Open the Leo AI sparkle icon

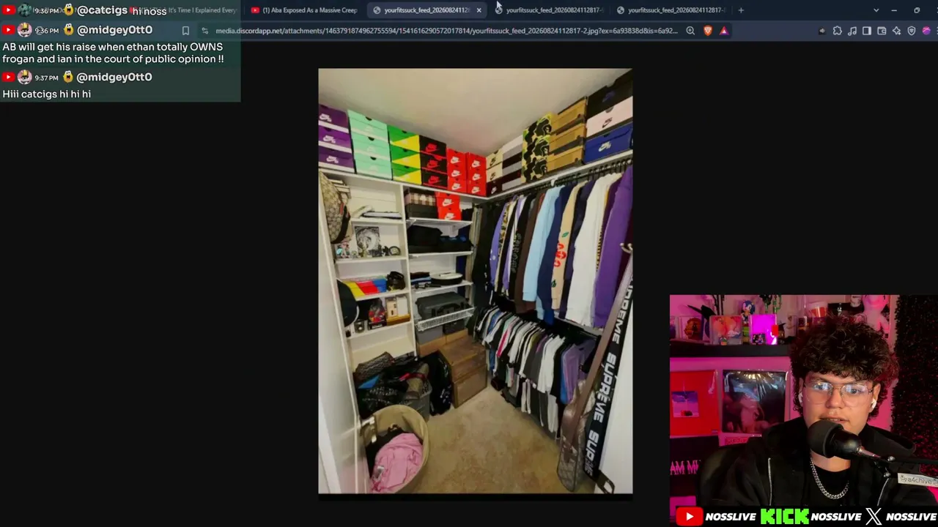point(896,31)
